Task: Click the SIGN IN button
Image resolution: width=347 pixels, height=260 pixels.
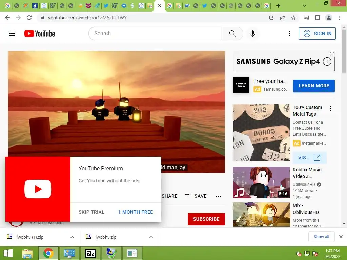Action: point(317,34)
